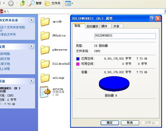The image size is (166, 131).
Task: Select the autorun setup information file icon
Action: (45, 92)
